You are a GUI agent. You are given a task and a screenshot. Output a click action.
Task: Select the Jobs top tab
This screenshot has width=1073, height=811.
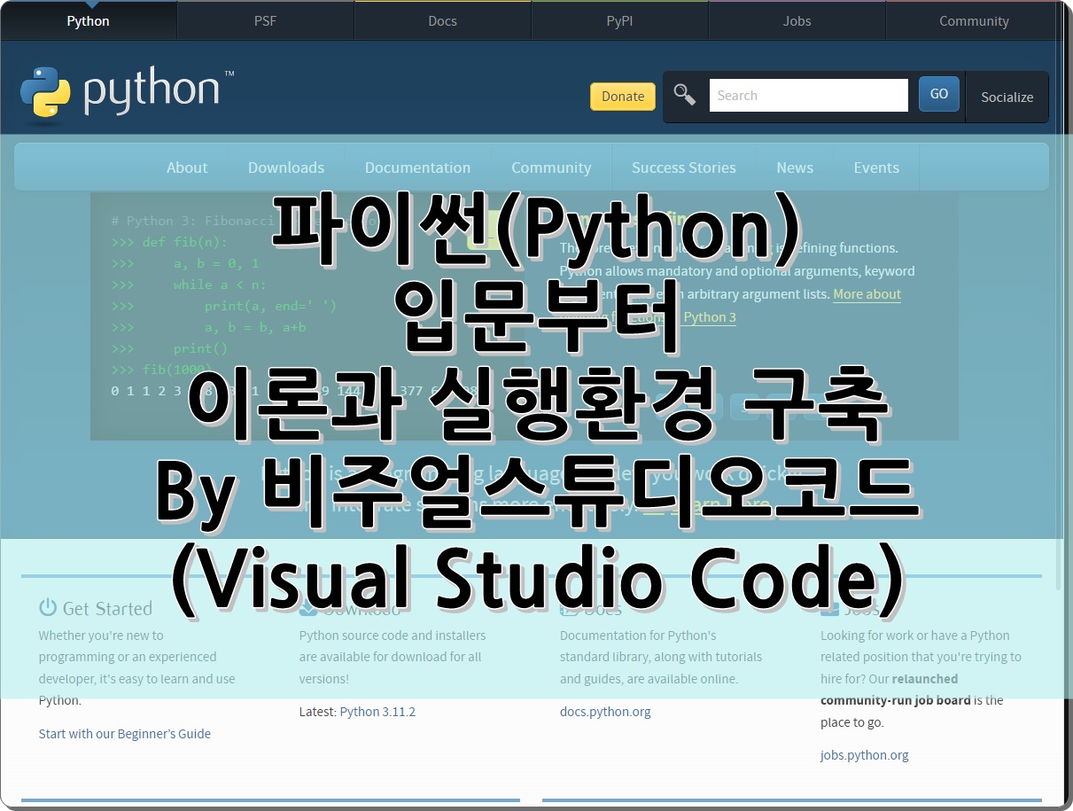click(797, 21)
